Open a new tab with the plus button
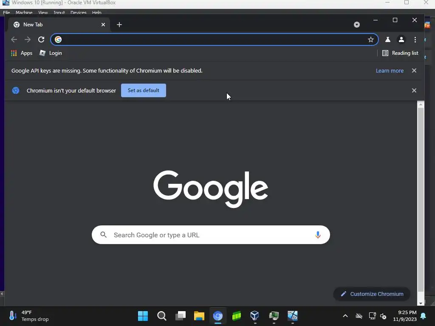 119,25
